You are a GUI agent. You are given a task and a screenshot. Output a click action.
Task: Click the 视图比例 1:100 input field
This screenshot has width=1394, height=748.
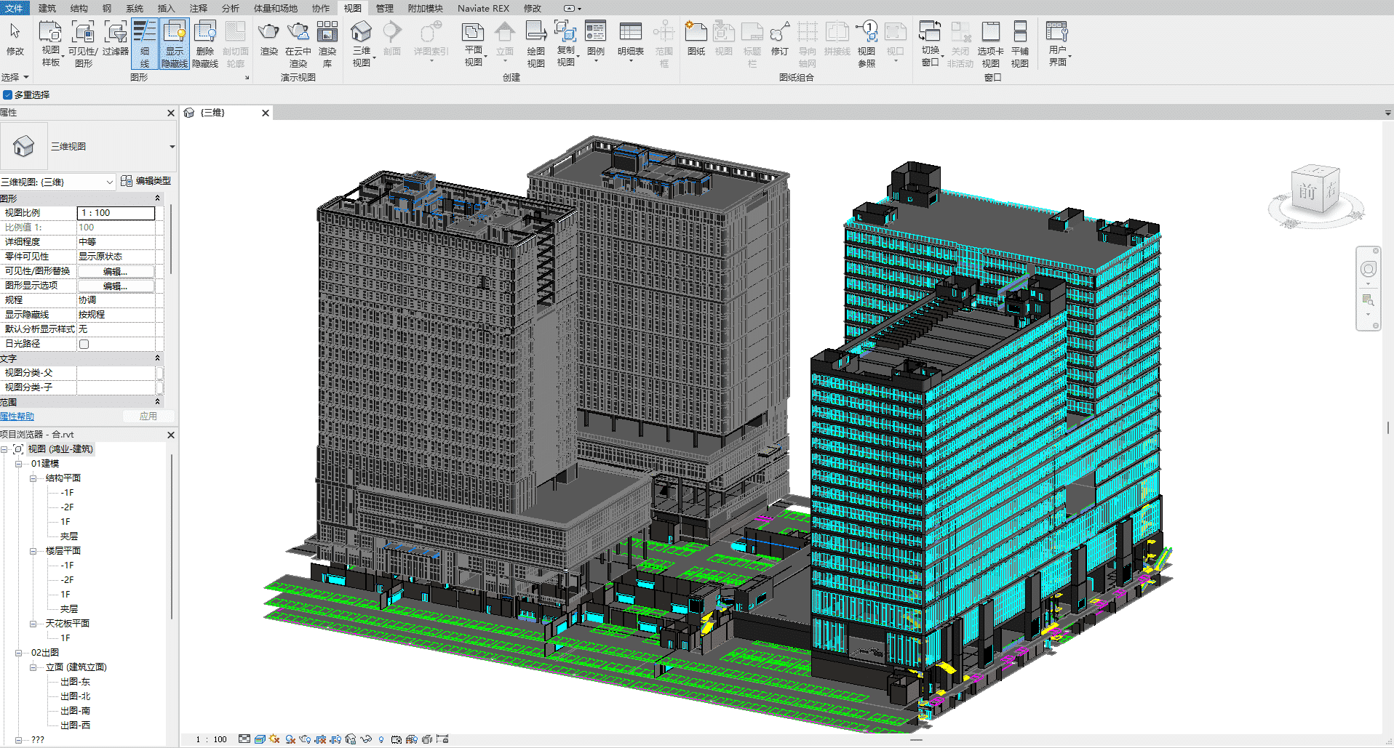coord(116,213)
